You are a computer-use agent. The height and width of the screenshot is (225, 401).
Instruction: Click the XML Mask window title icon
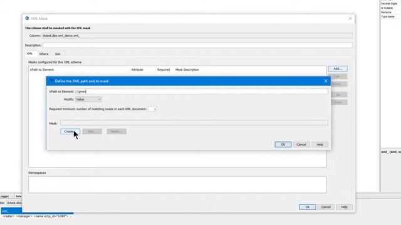point(27,18)
